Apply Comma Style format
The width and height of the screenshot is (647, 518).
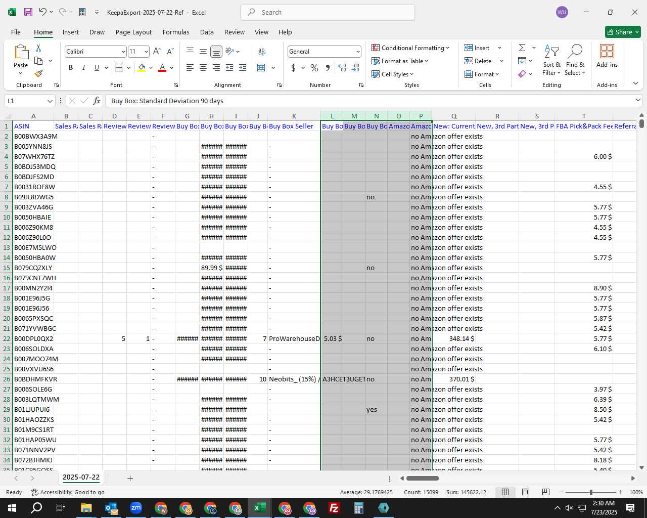coord(328,68)
